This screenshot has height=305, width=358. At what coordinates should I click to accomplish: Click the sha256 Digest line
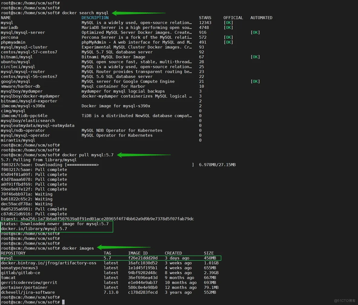coord(97,219)
